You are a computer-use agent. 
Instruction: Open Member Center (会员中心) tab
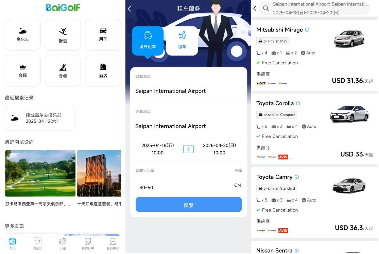click(x=113, y=244)
